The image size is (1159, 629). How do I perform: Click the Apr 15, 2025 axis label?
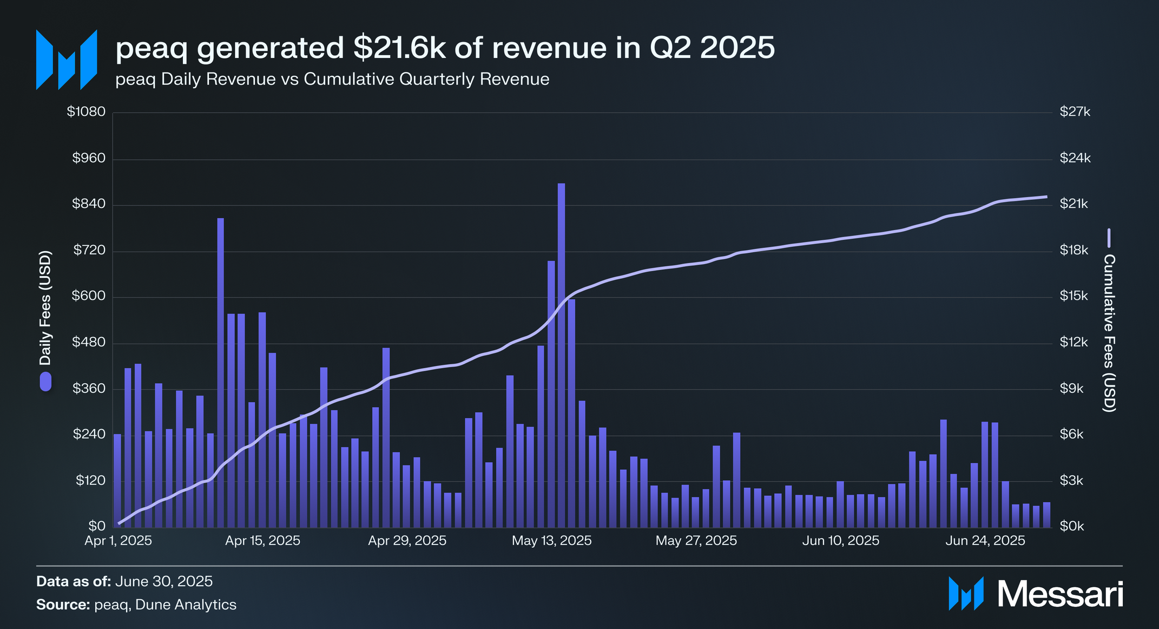[x=262, y=541]
